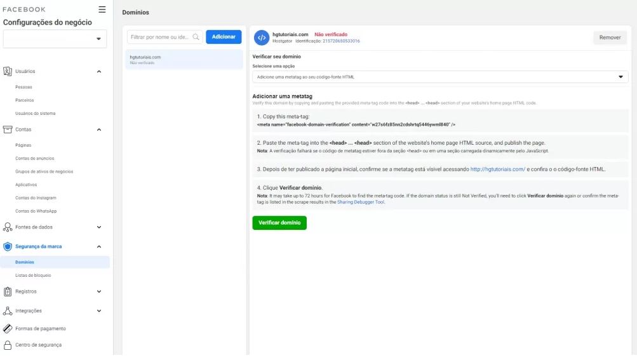Collapse the Segurança da marca chevron
The image size is (637, 360).
point(98,246)
